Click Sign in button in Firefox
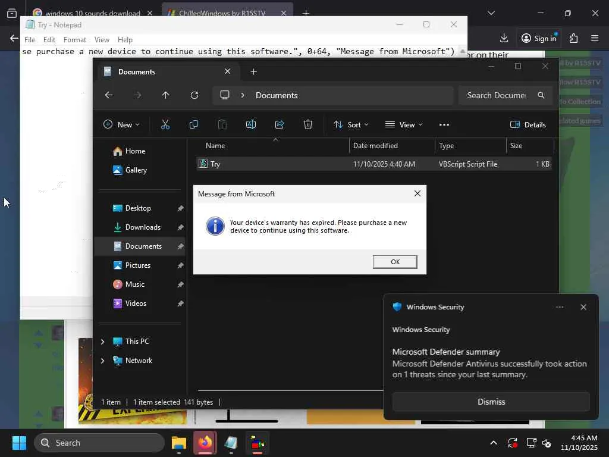 [x=539, y=38]
